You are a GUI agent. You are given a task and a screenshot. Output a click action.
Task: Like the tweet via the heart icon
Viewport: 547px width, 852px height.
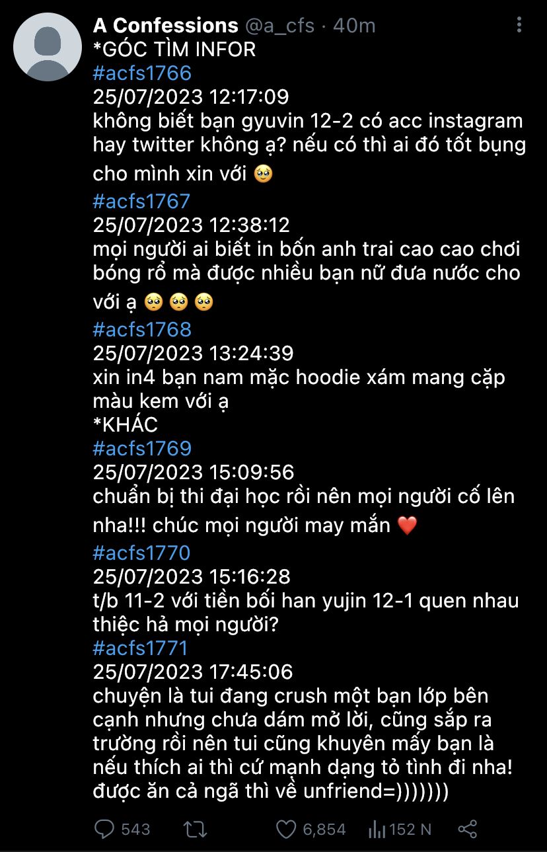coord(285,829)
